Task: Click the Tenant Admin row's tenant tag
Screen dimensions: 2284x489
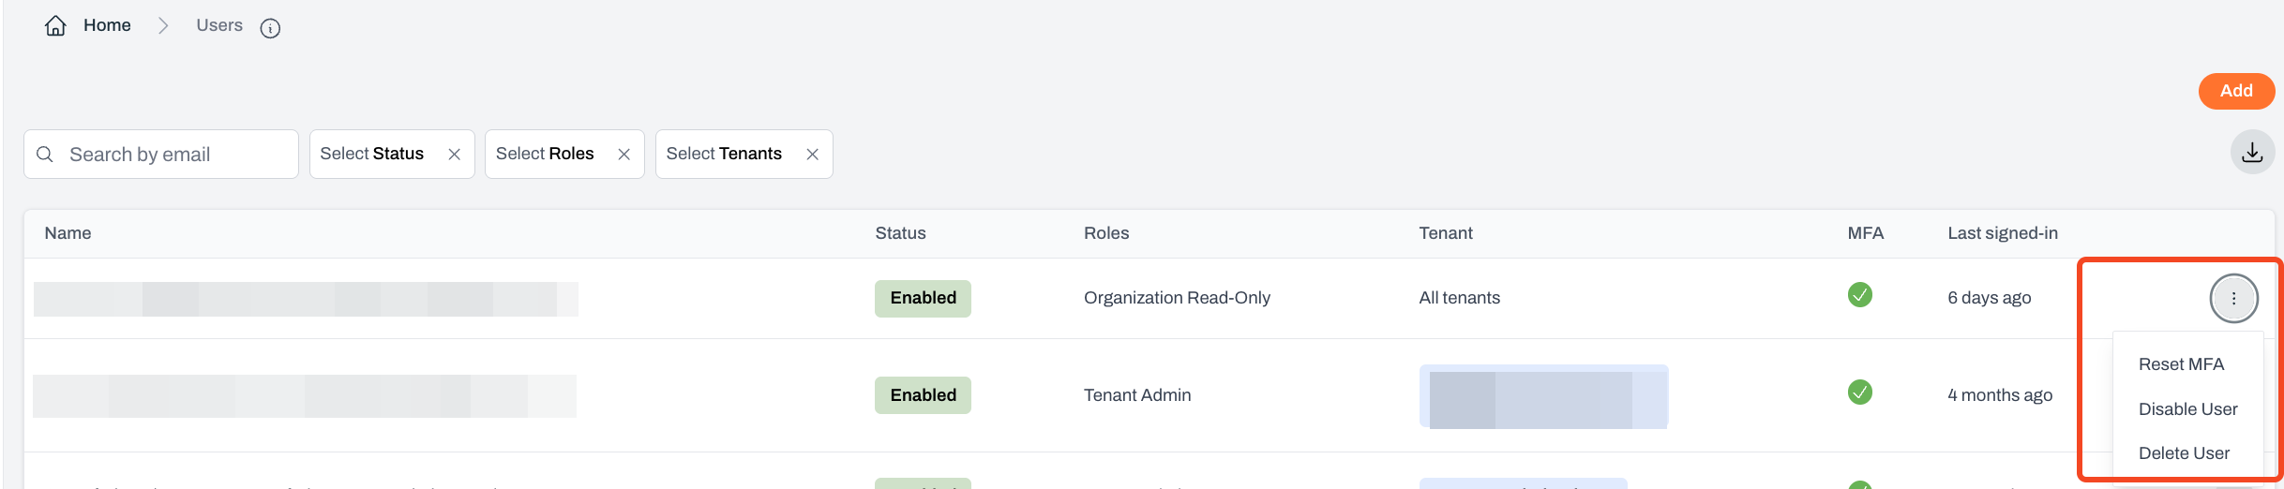Action: [1543, 396]
